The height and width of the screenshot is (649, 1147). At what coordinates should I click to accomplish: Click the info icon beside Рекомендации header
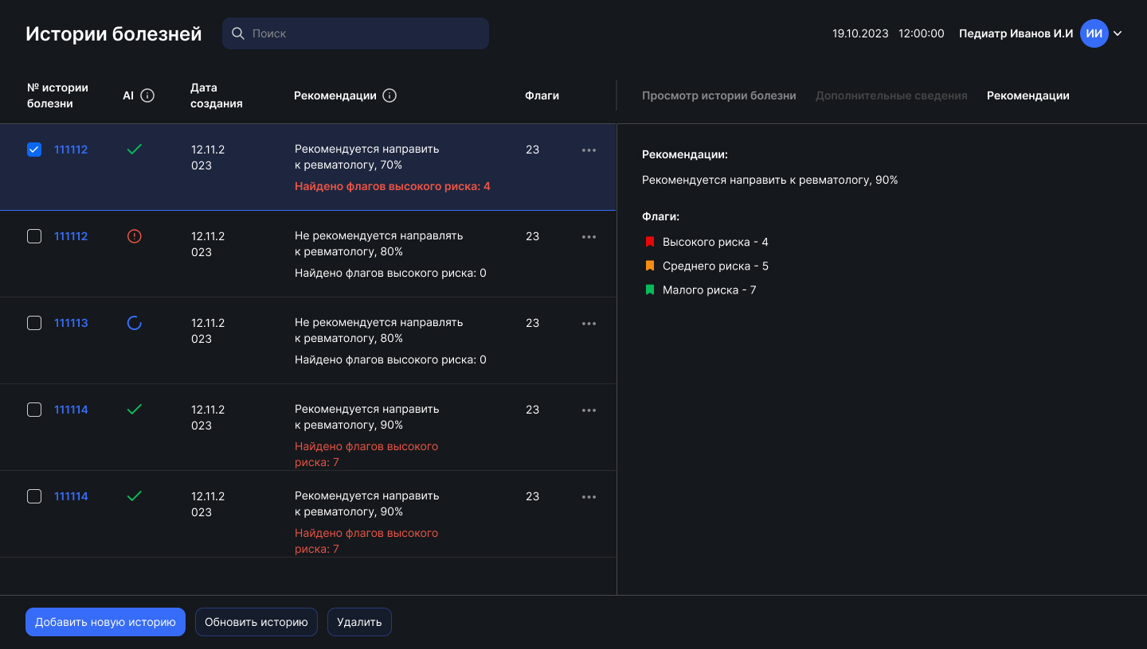pos(390,95)
